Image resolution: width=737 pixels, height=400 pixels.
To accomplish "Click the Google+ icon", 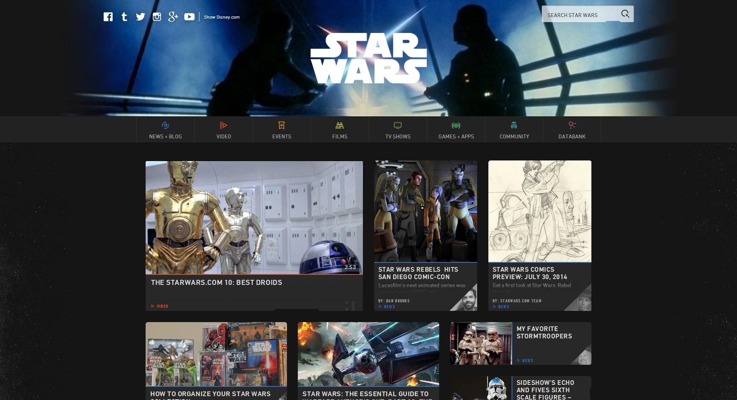I will [x=173, y=17].
